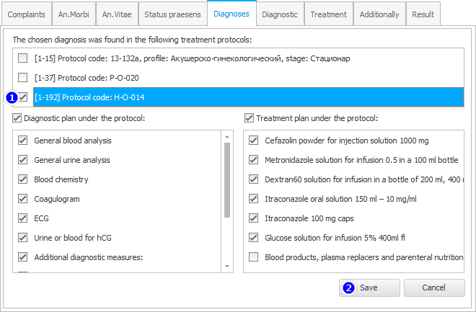This screenshot has width=476, height=312.
Task: Toggle Treatment plan under the protocol checkbox
Action: point(250,118)
